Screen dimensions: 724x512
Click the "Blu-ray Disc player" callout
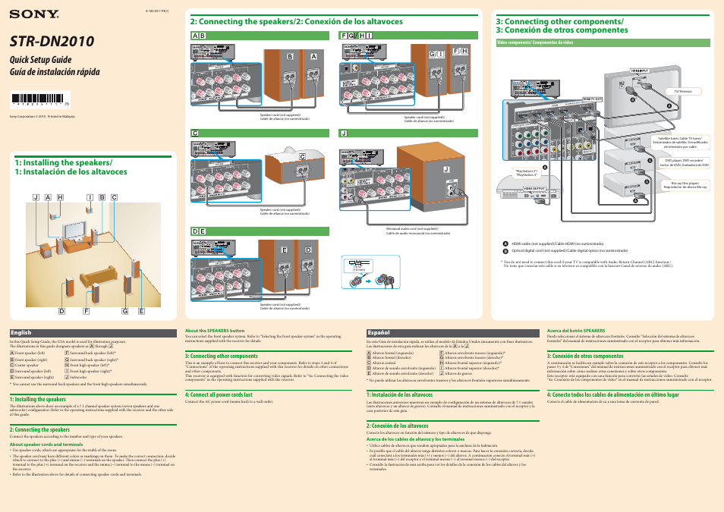[685, 185]
